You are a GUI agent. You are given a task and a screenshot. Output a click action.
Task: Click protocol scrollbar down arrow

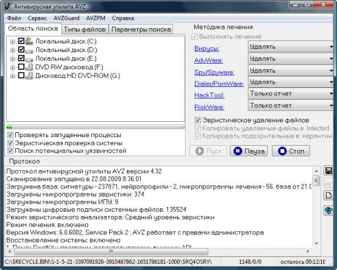[316, 243]
